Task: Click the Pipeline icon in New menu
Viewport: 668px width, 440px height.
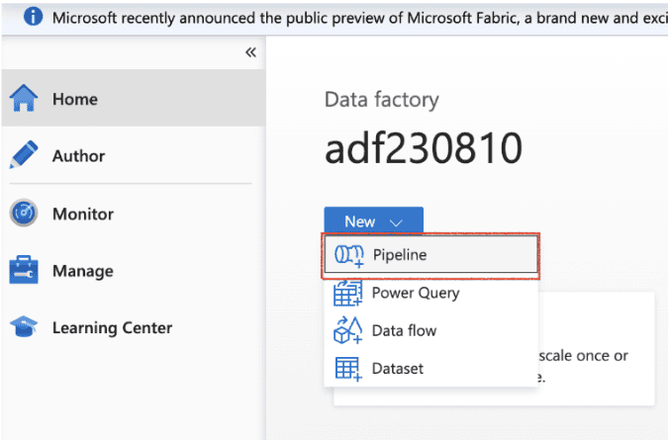Action: click(348, 255)
